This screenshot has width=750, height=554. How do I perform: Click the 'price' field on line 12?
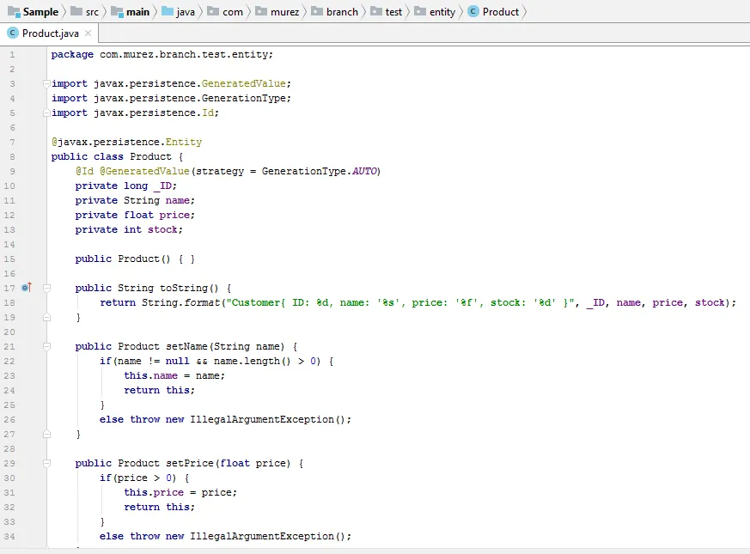(174, 215)
